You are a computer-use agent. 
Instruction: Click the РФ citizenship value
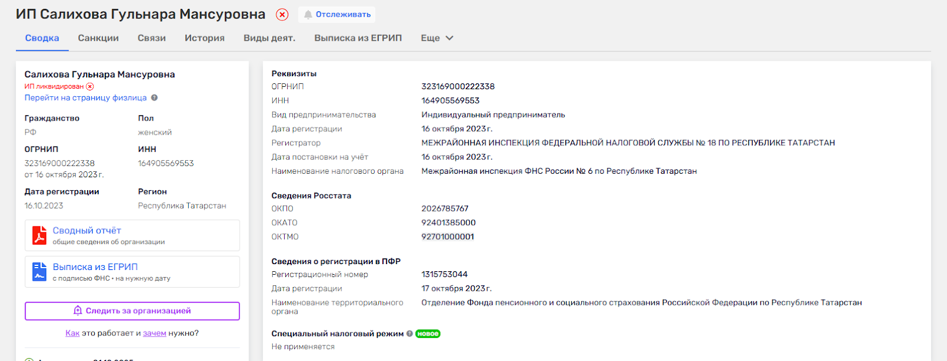[30, 132]
